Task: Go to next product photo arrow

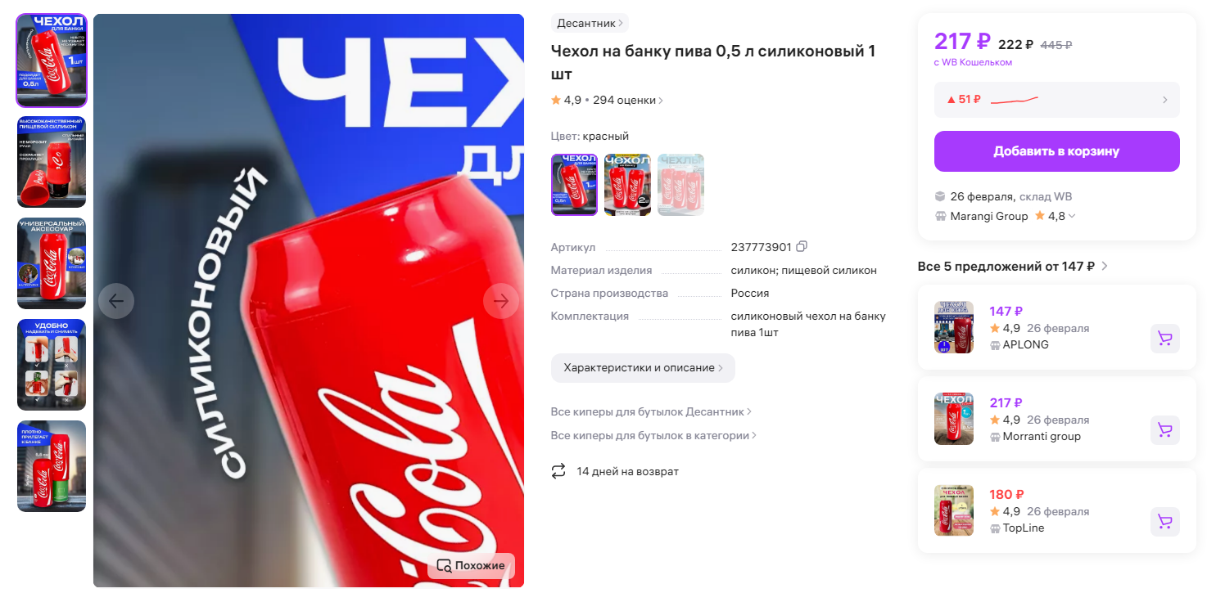Action: click(501, 301)
